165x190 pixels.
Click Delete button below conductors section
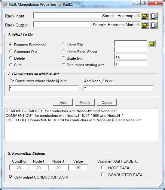pyautogui.click(x=107, y=102)
